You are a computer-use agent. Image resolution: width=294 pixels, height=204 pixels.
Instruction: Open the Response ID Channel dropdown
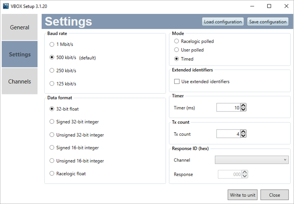pos(252,160)
